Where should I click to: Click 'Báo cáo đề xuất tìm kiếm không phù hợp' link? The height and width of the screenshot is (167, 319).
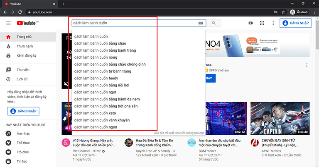coord(179,133)
